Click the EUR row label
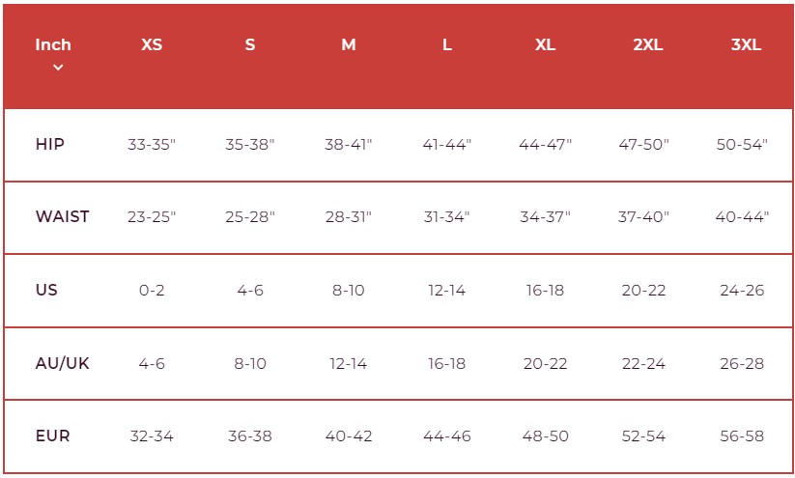795x478 pixels. point(52,436)
